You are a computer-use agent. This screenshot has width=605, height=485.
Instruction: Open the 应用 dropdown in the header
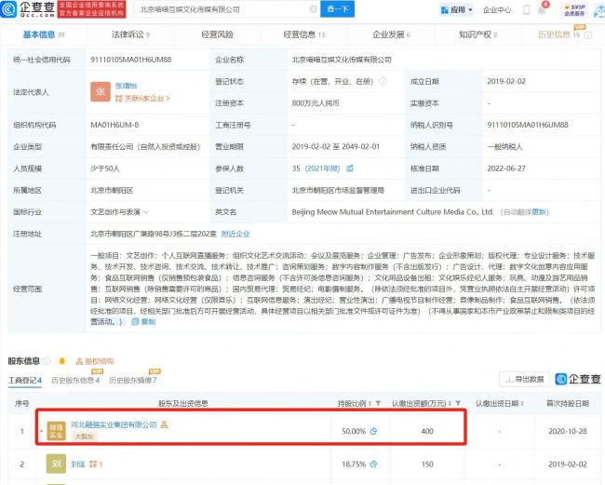tap(457, 10)
